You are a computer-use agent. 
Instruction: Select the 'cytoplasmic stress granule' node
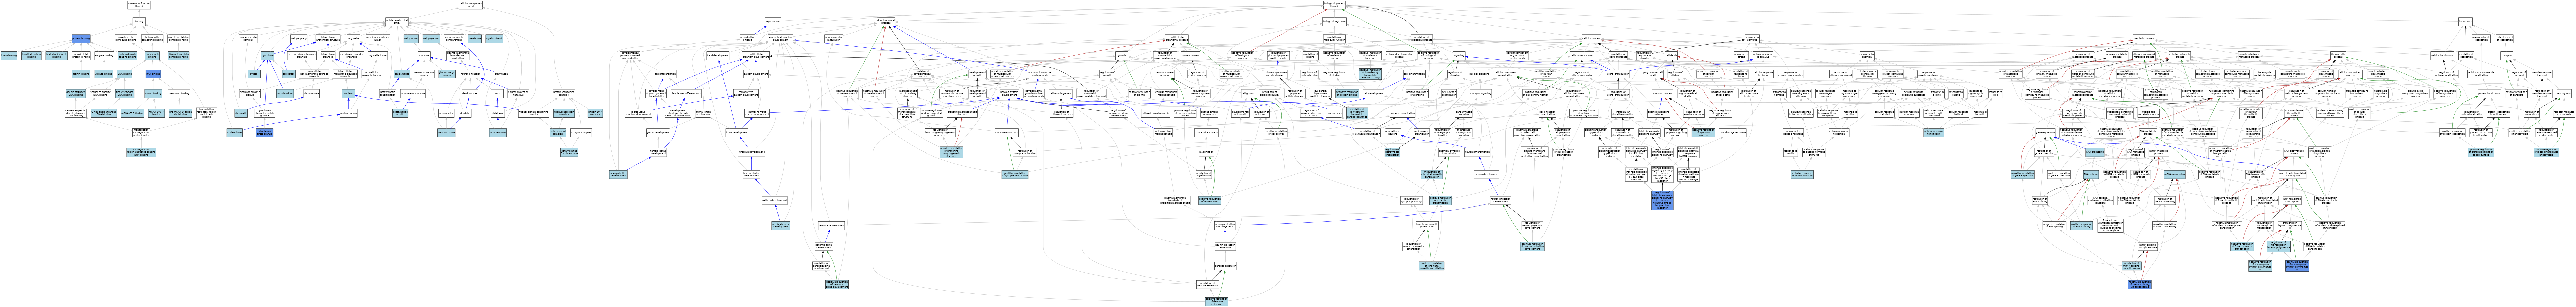pos(265,133)
